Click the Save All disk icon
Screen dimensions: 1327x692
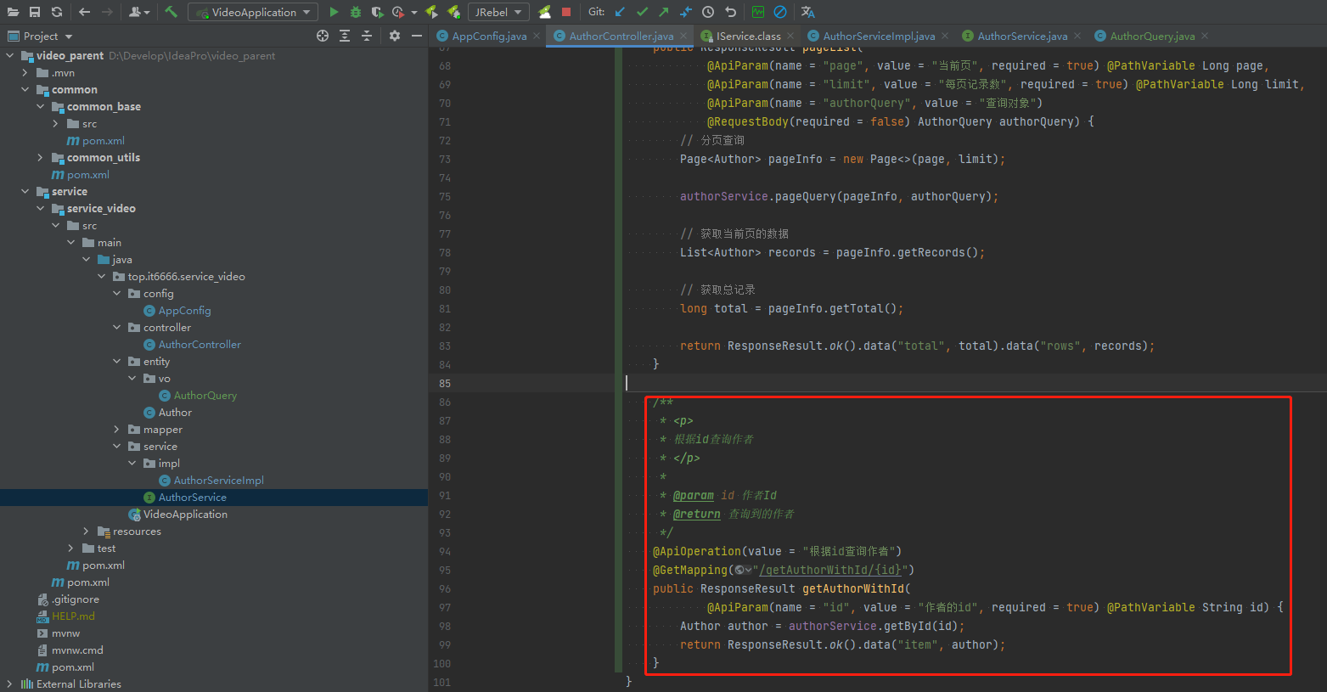point(35,12)
